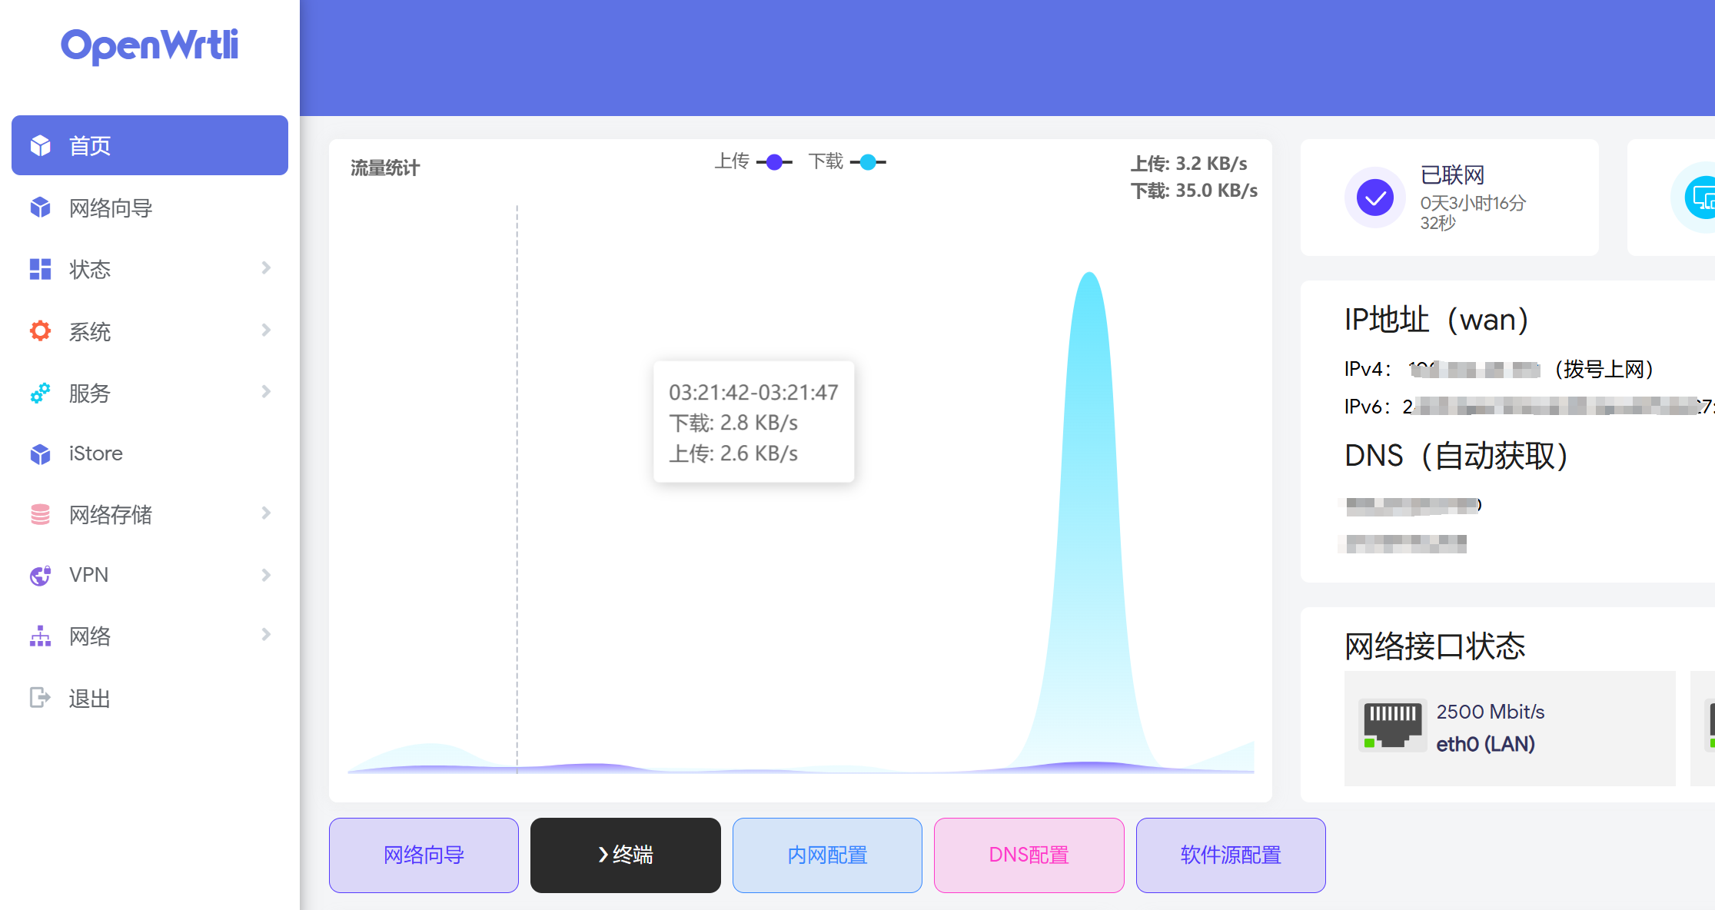
Task: Click the gear icon beside 系统
Action: pyautogui.click(x=40, y=331)
